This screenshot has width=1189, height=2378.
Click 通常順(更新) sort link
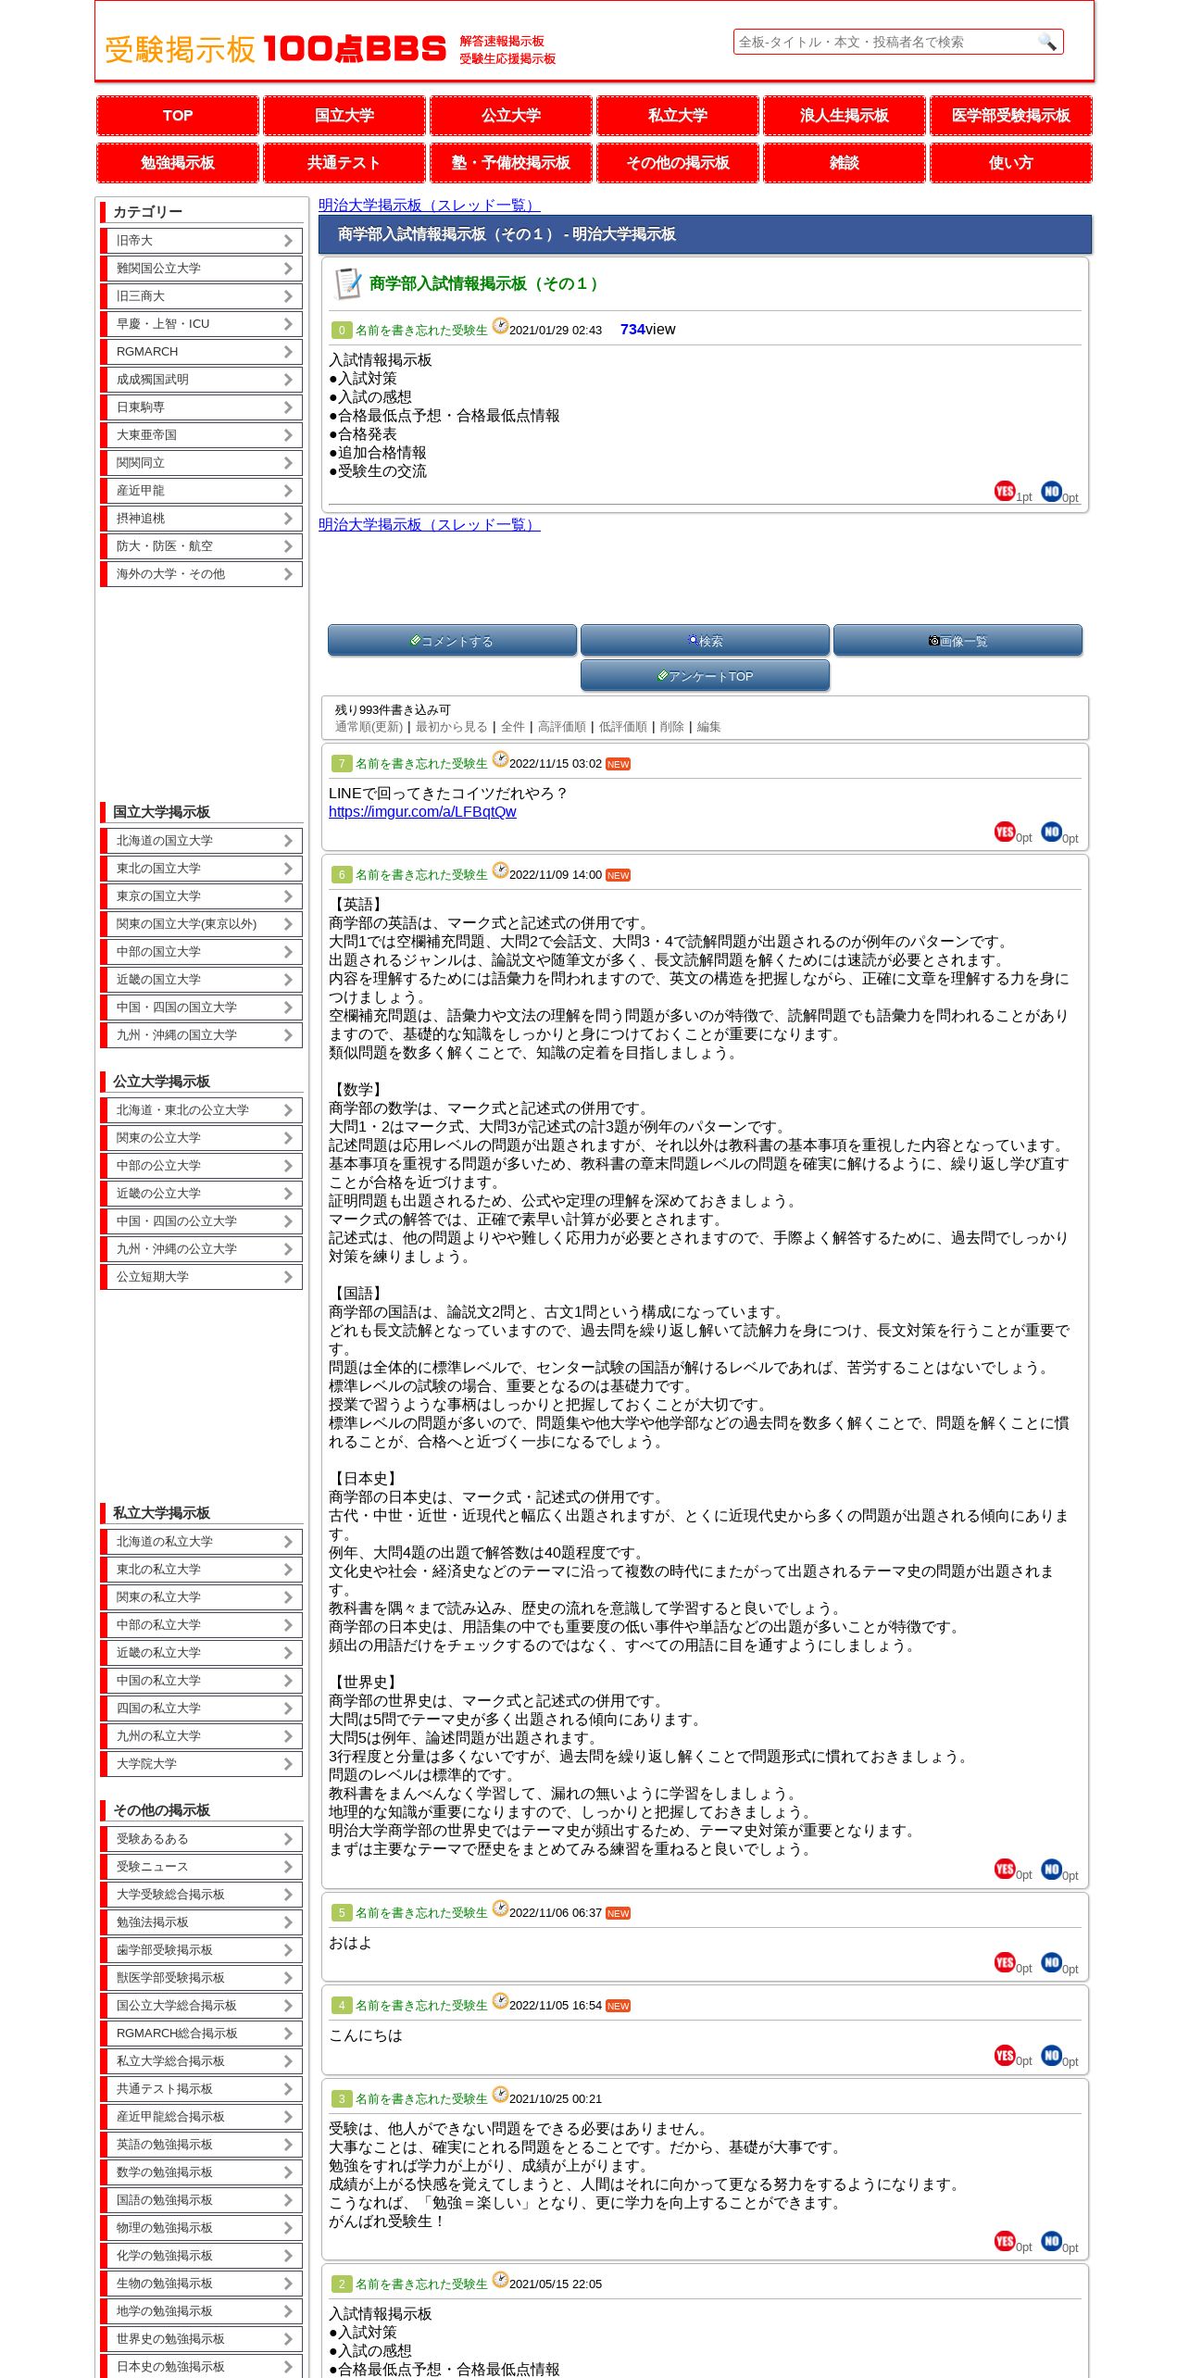pos(369,727)
